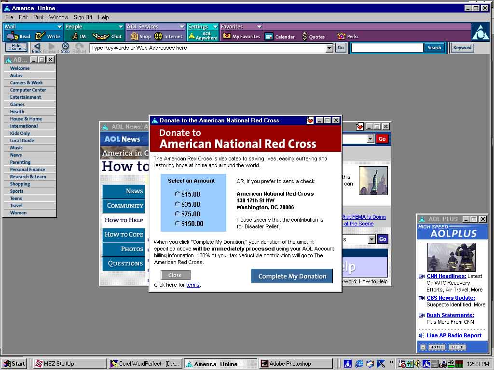Image resolution: width=494 pixels, height=370 pixels.
Task: Click the keyword address input field
Action: 208,48
